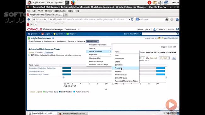The image size is (205, 115).
Task: Click the search magnifier icon
Action: click(167, 19)
